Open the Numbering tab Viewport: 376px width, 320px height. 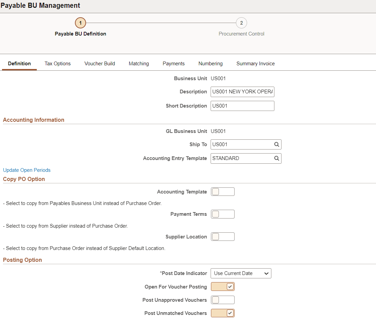coord(211,64)
